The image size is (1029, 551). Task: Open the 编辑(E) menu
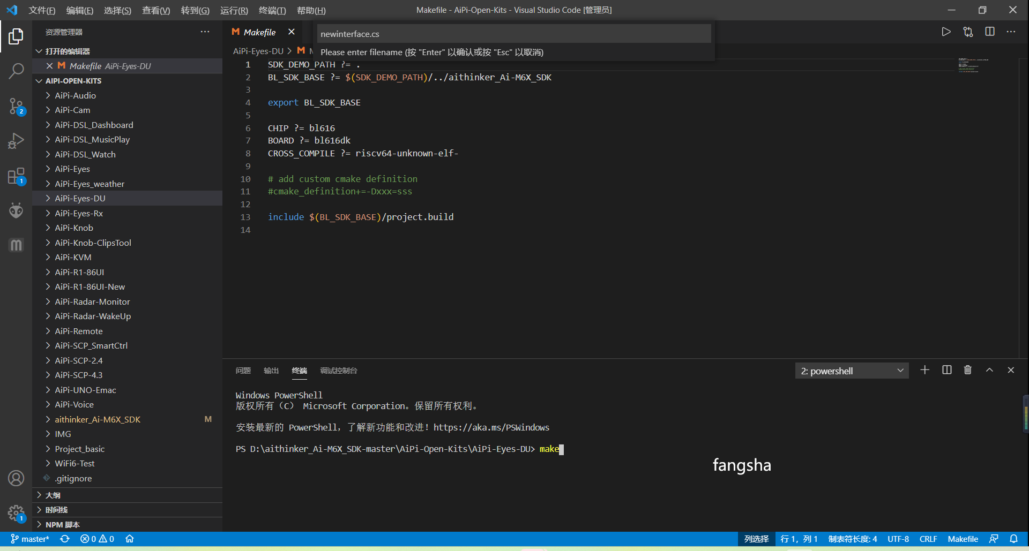click(79, 10)
